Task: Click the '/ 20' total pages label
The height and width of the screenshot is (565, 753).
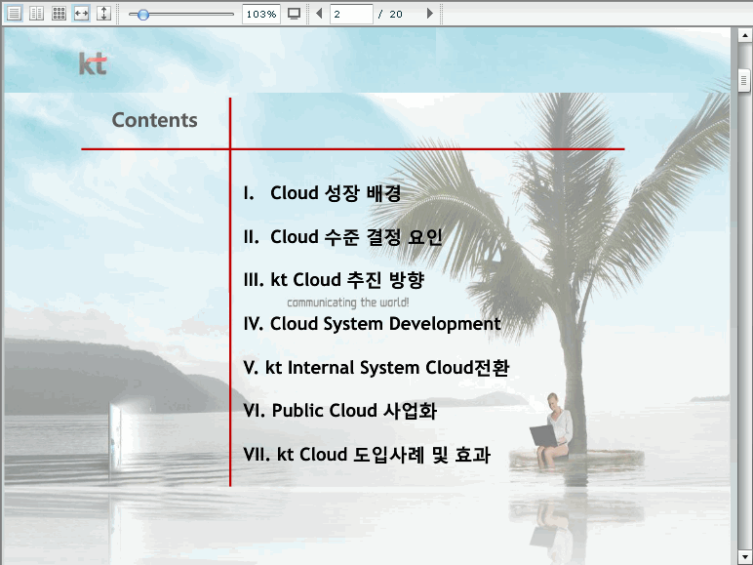Action: (x=390, y=15)
